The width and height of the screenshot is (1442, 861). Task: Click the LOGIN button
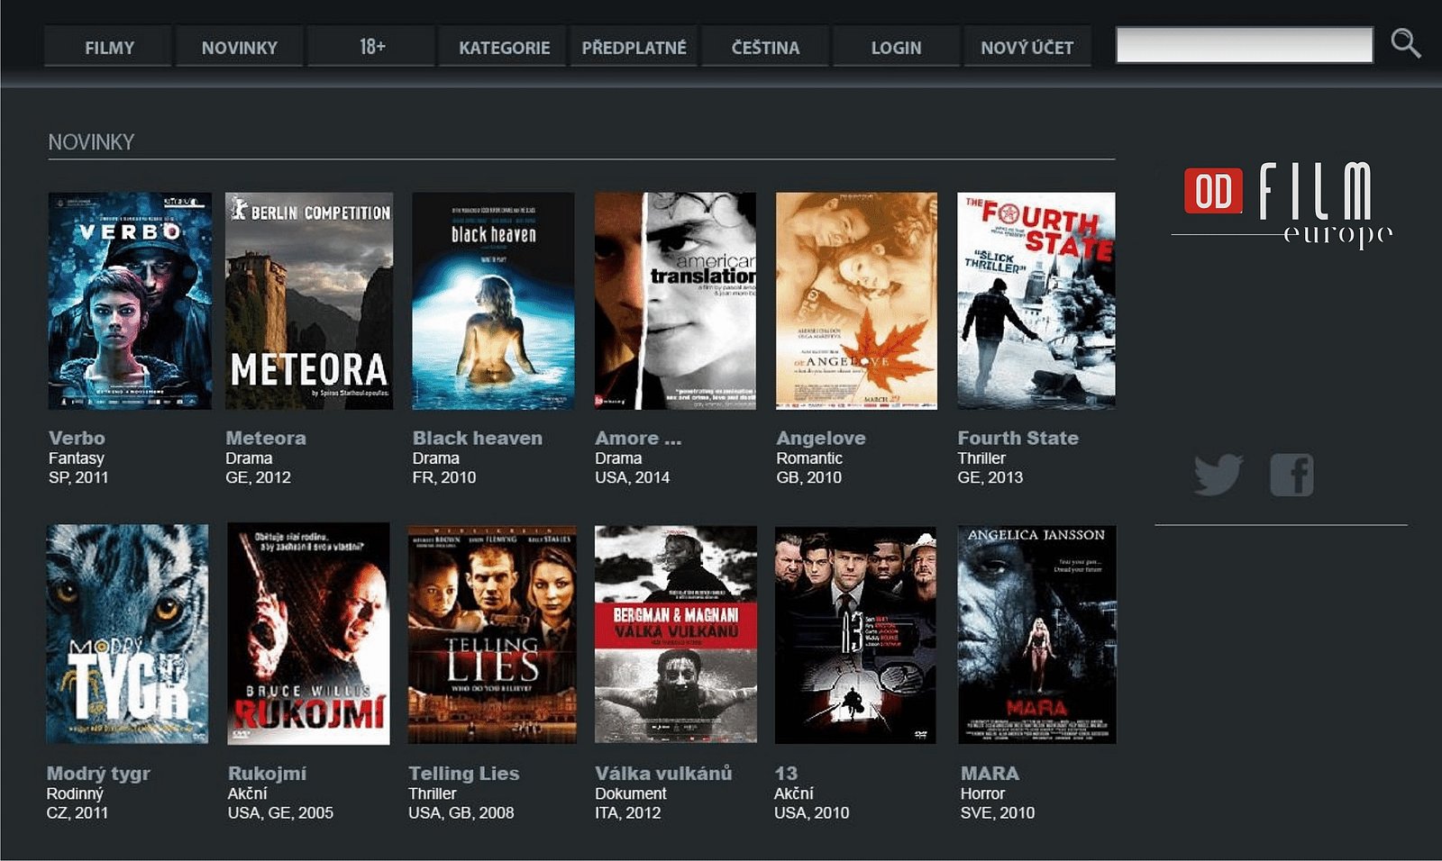click(895, 48)
